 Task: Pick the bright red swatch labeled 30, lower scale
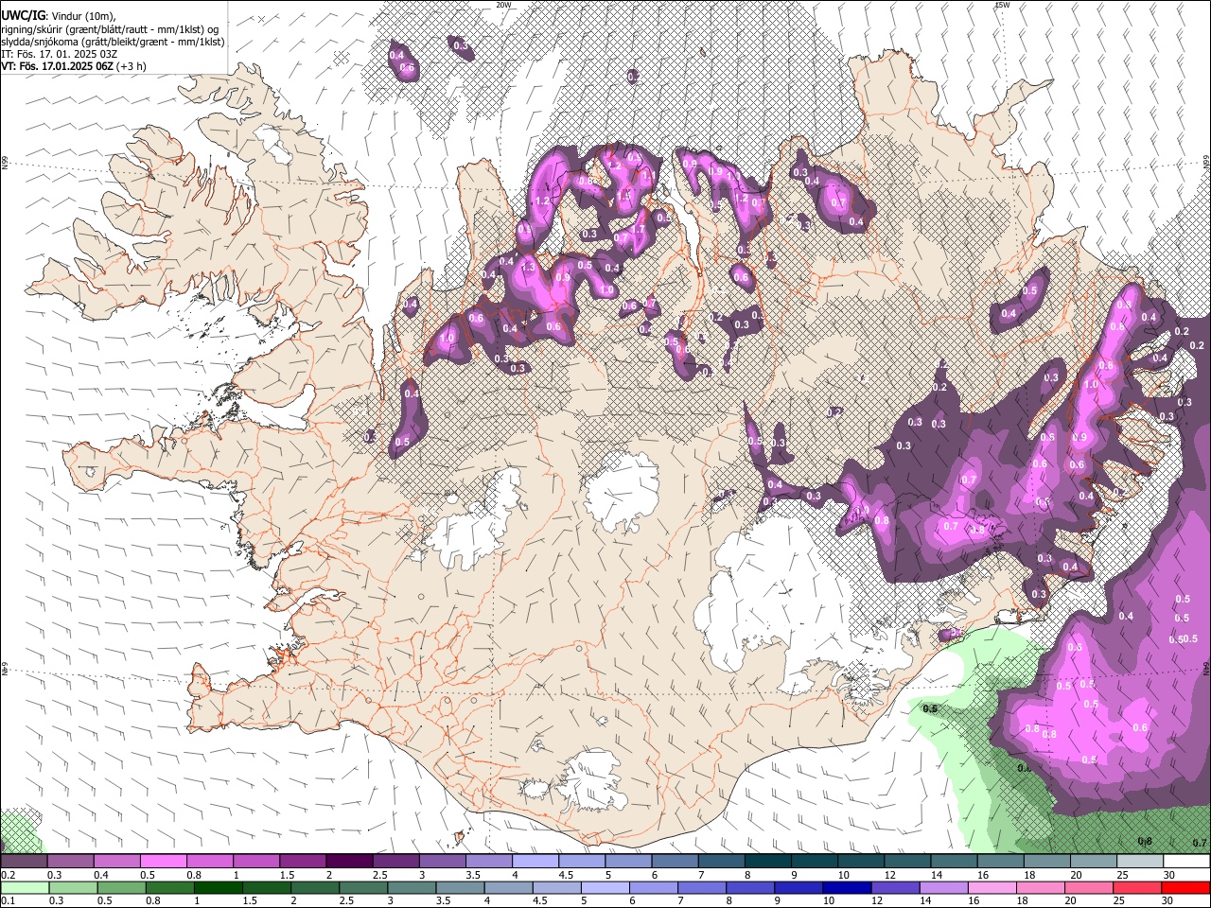1187,888
